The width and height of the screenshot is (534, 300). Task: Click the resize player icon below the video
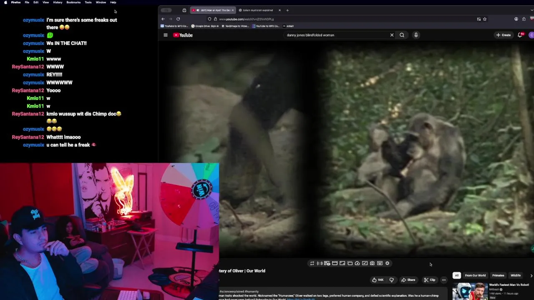(x=342, y=263)
